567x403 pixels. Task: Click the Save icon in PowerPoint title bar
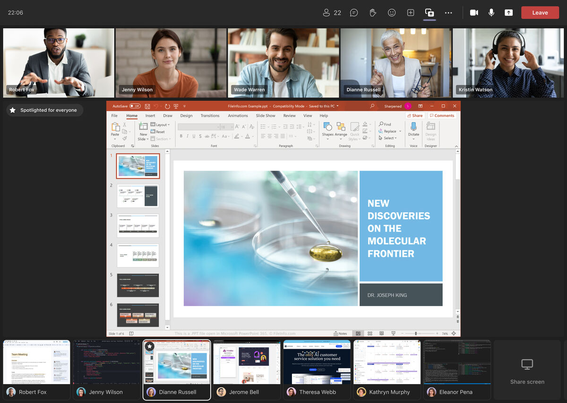[x=147, y=106]
